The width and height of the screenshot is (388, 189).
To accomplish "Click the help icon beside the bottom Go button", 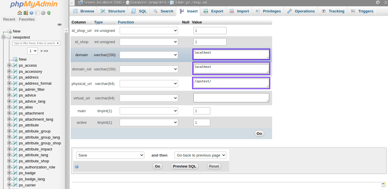I will [x=77, y=166].
